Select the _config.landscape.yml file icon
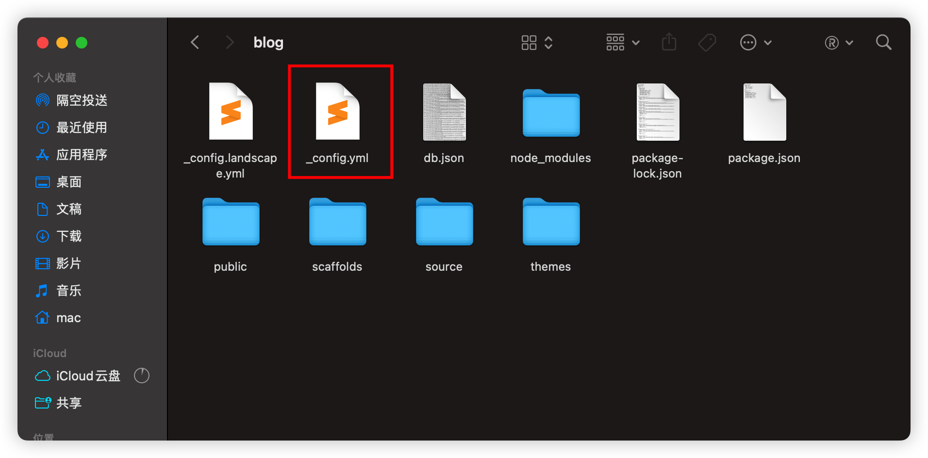 [231, 113]
